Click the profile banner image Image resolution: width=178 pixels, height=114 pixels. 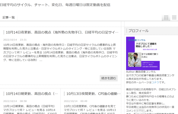click(x=143, y=53)
